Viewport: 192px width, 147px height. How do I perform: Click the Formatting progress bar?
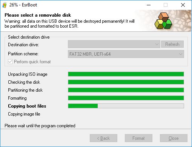(126, 98)
